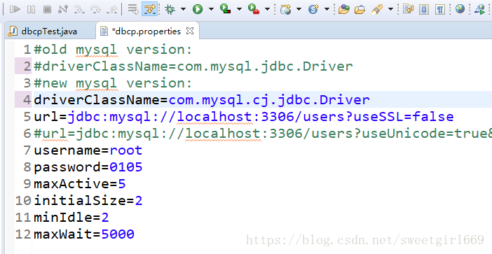Open the Debug configurations dropdown arrow
This screenshot has height=254, width=492.
coord(183,9)
